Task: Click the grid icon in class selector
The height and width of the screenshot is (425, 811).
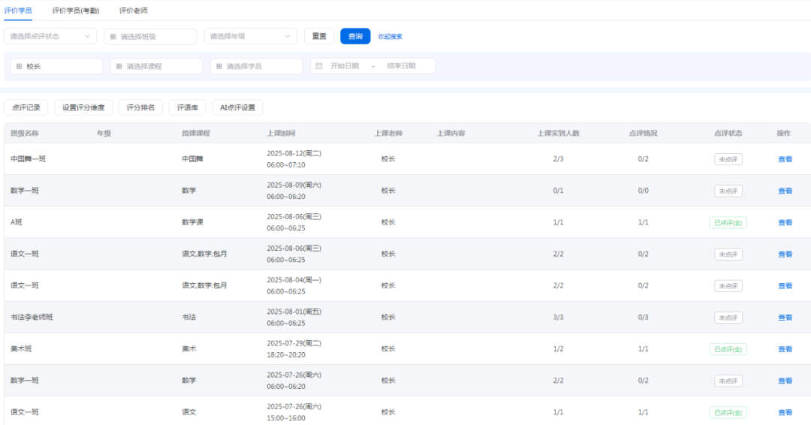Action: click(x=113, y=36)
